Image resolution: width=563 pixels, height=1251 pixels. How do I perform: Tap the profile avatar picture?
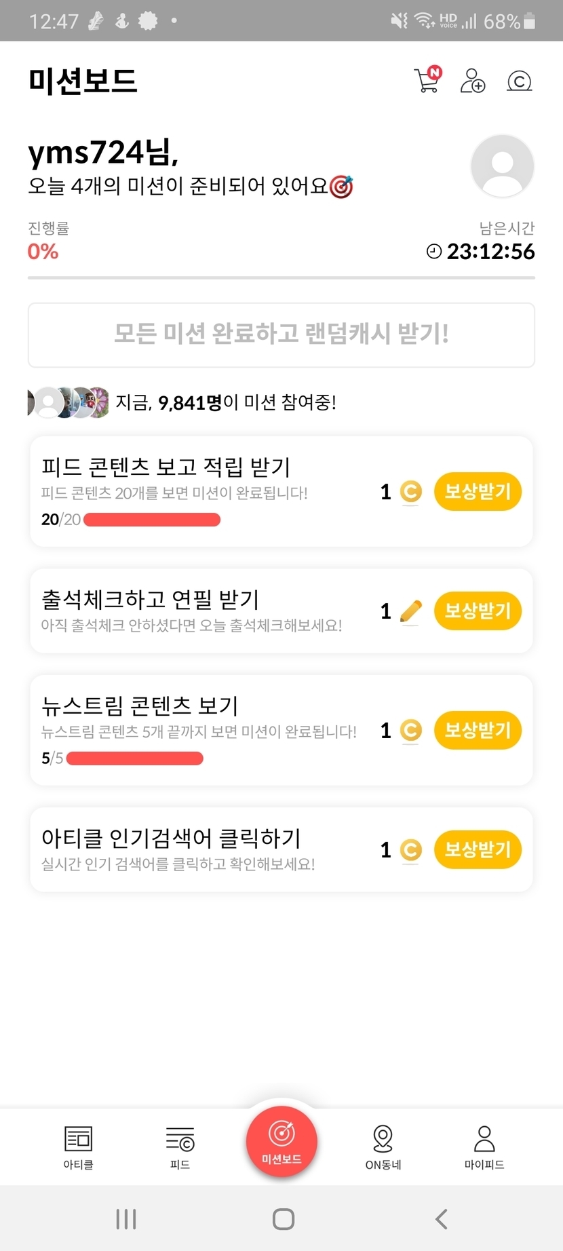click(x=502, y=166)
